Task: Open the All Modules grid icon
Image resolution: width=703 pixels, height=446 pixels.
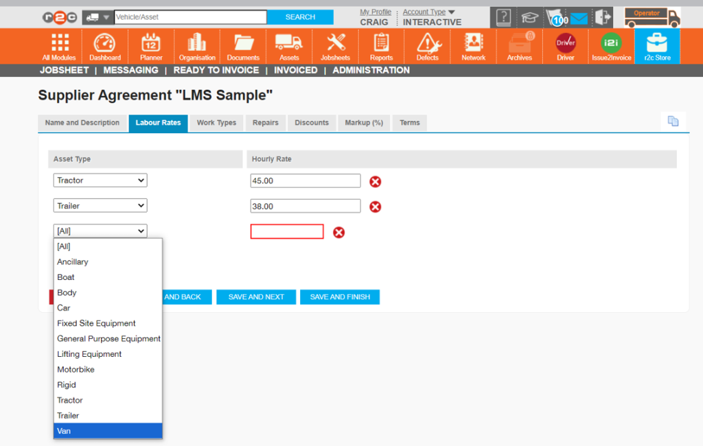Action: (x=59, y=47)
